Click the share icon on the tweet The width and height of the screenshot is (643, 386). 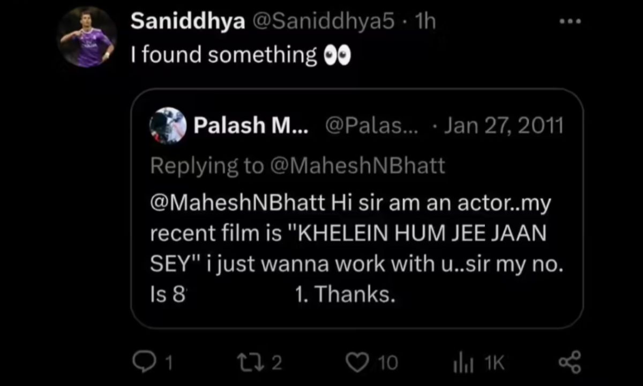pyautogui.click(x=570, y=362)
